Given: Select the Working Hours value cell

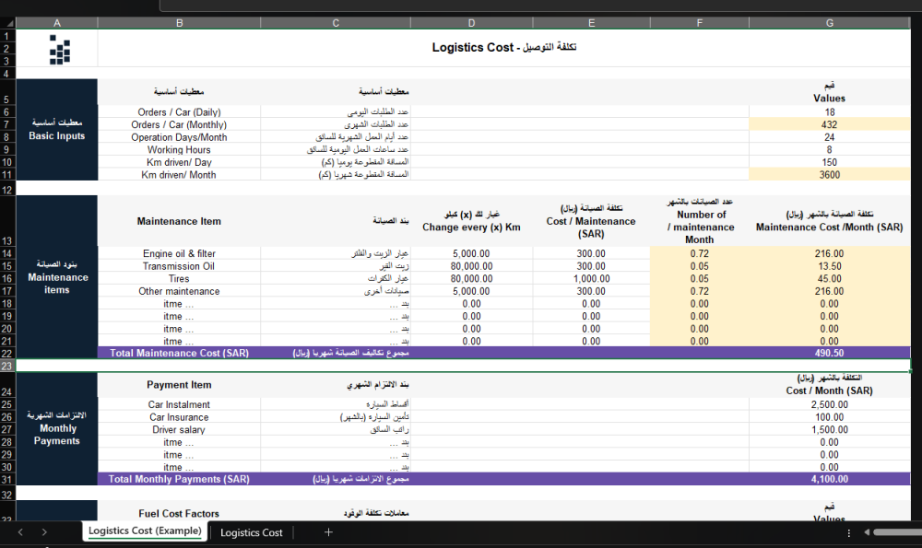Looking at the screenshot, I should (x=829, y=150).
